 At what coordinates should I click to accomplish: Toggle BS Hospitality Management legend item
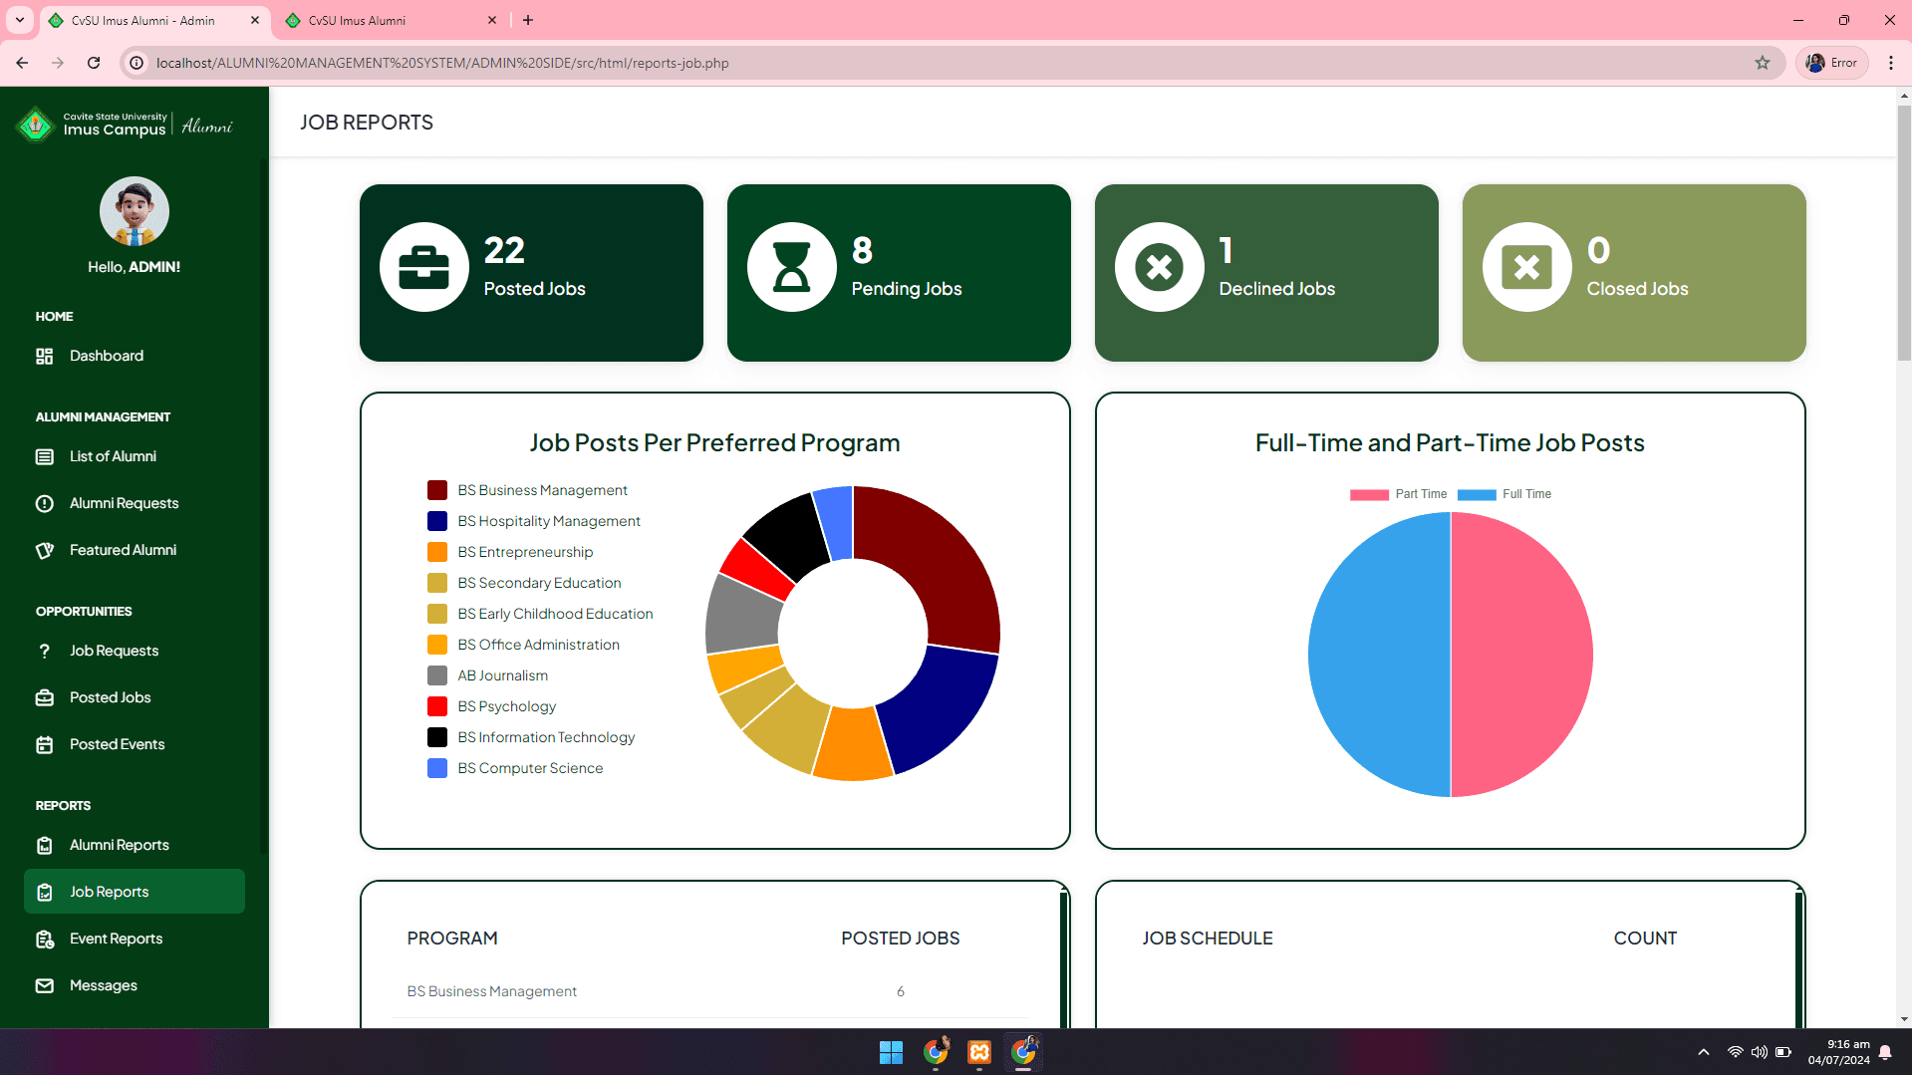(534, 521)
